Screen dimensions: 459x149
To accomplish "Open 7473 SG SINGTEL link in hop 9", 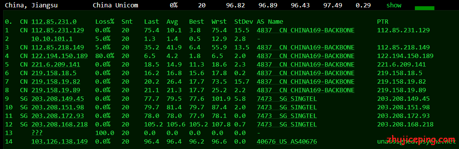I will (x=287, y=99).
